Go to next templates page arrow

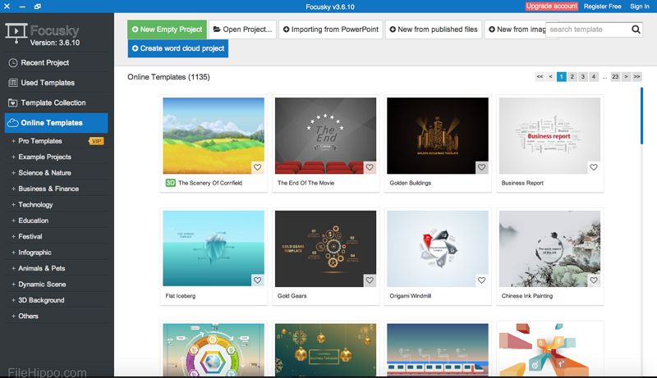click(626, 76)
